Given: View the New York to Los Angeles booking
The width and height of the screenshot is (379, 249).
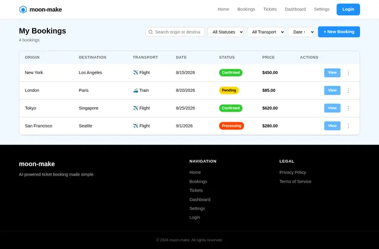Looking at the screenshot, I should (x=332, y=72).
